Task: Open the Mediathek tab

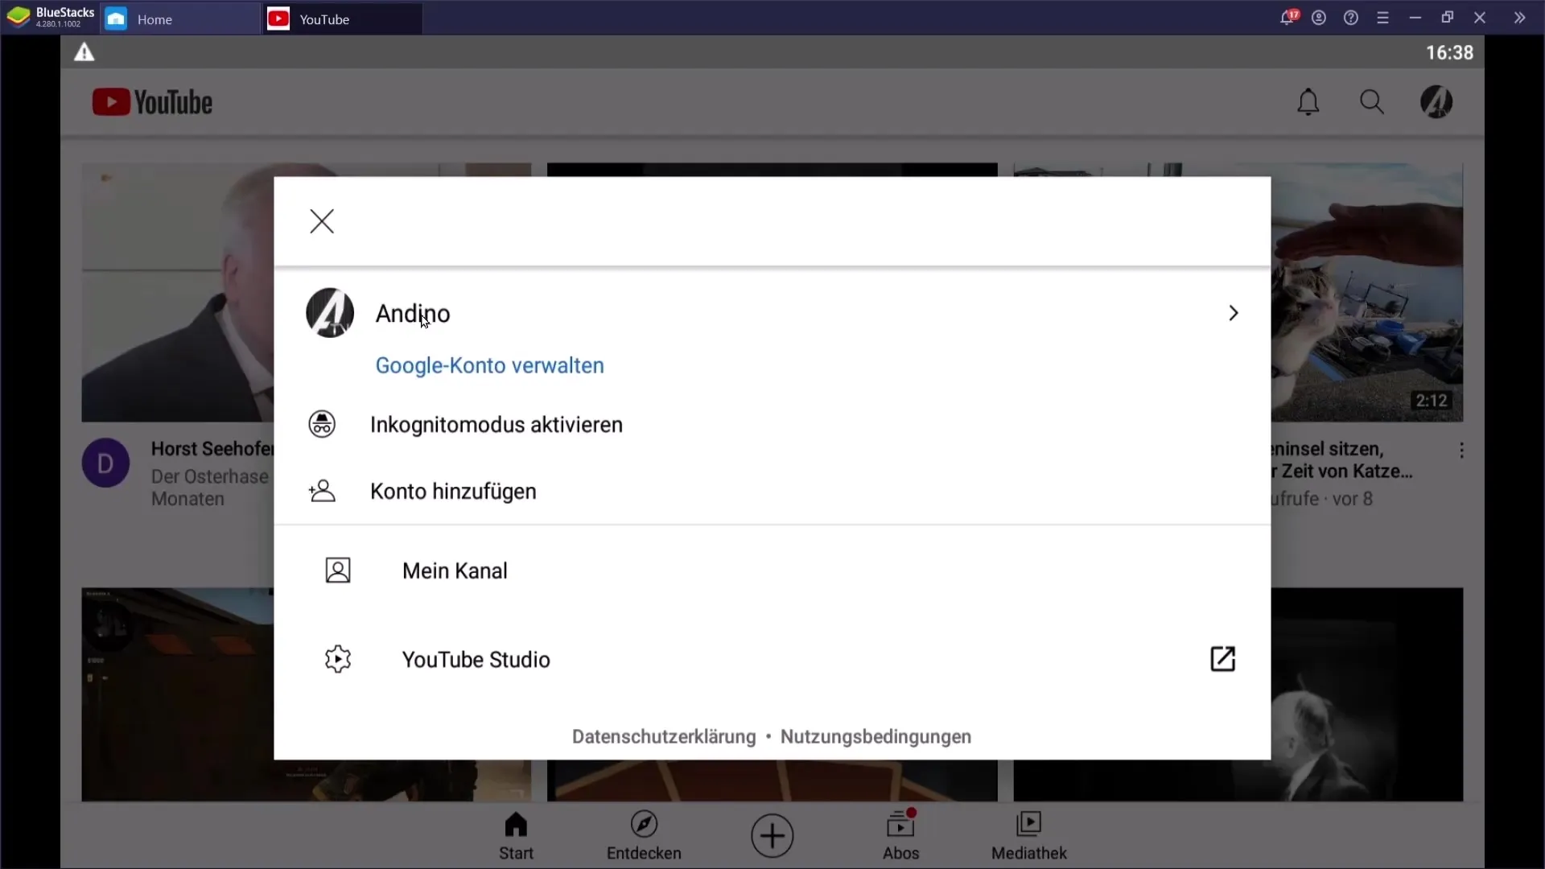Action: pos(1029,836)
